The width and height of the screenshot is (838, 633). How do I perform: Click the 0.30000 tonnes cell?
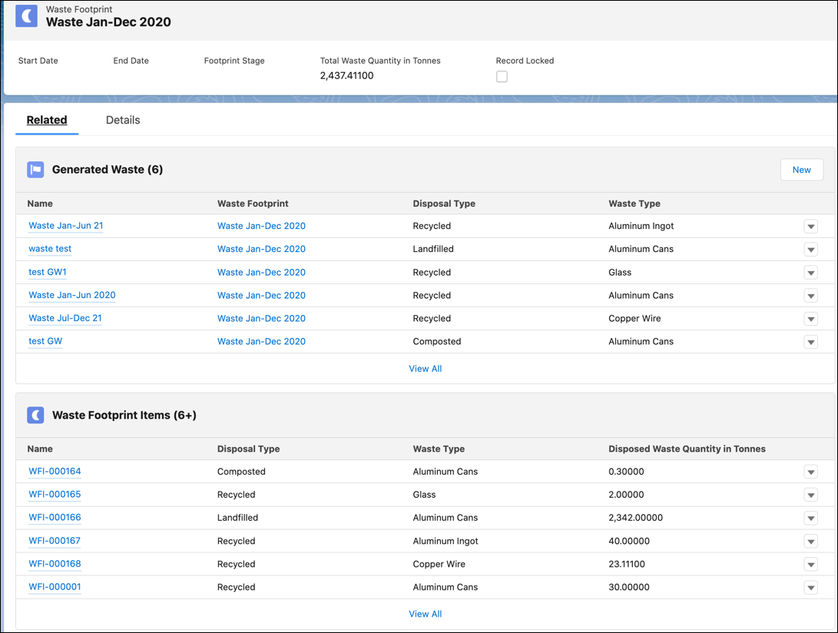[x=626, y=472]
